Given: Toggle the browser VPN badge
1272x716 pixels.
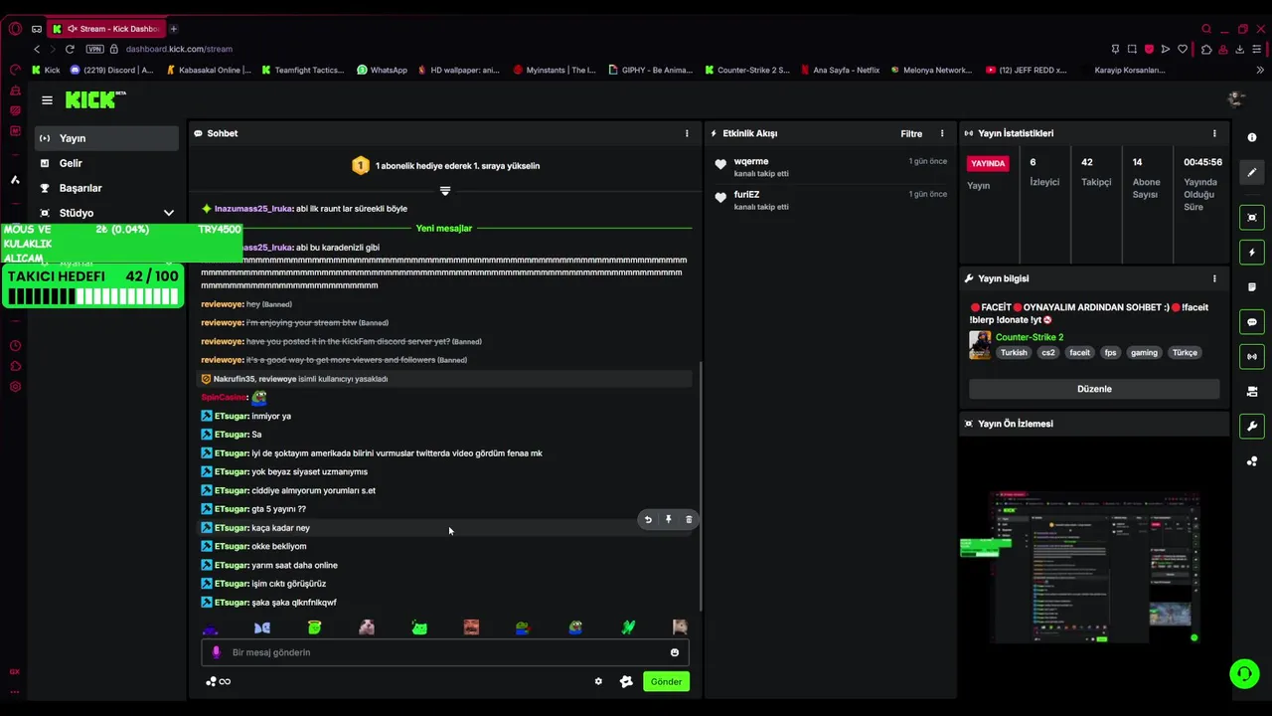Looking at the screenshot, I should [x=94, y=49].
